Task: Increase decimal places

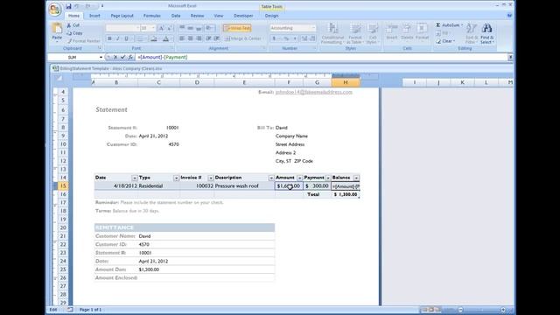Action: click(x=304, y=38)
